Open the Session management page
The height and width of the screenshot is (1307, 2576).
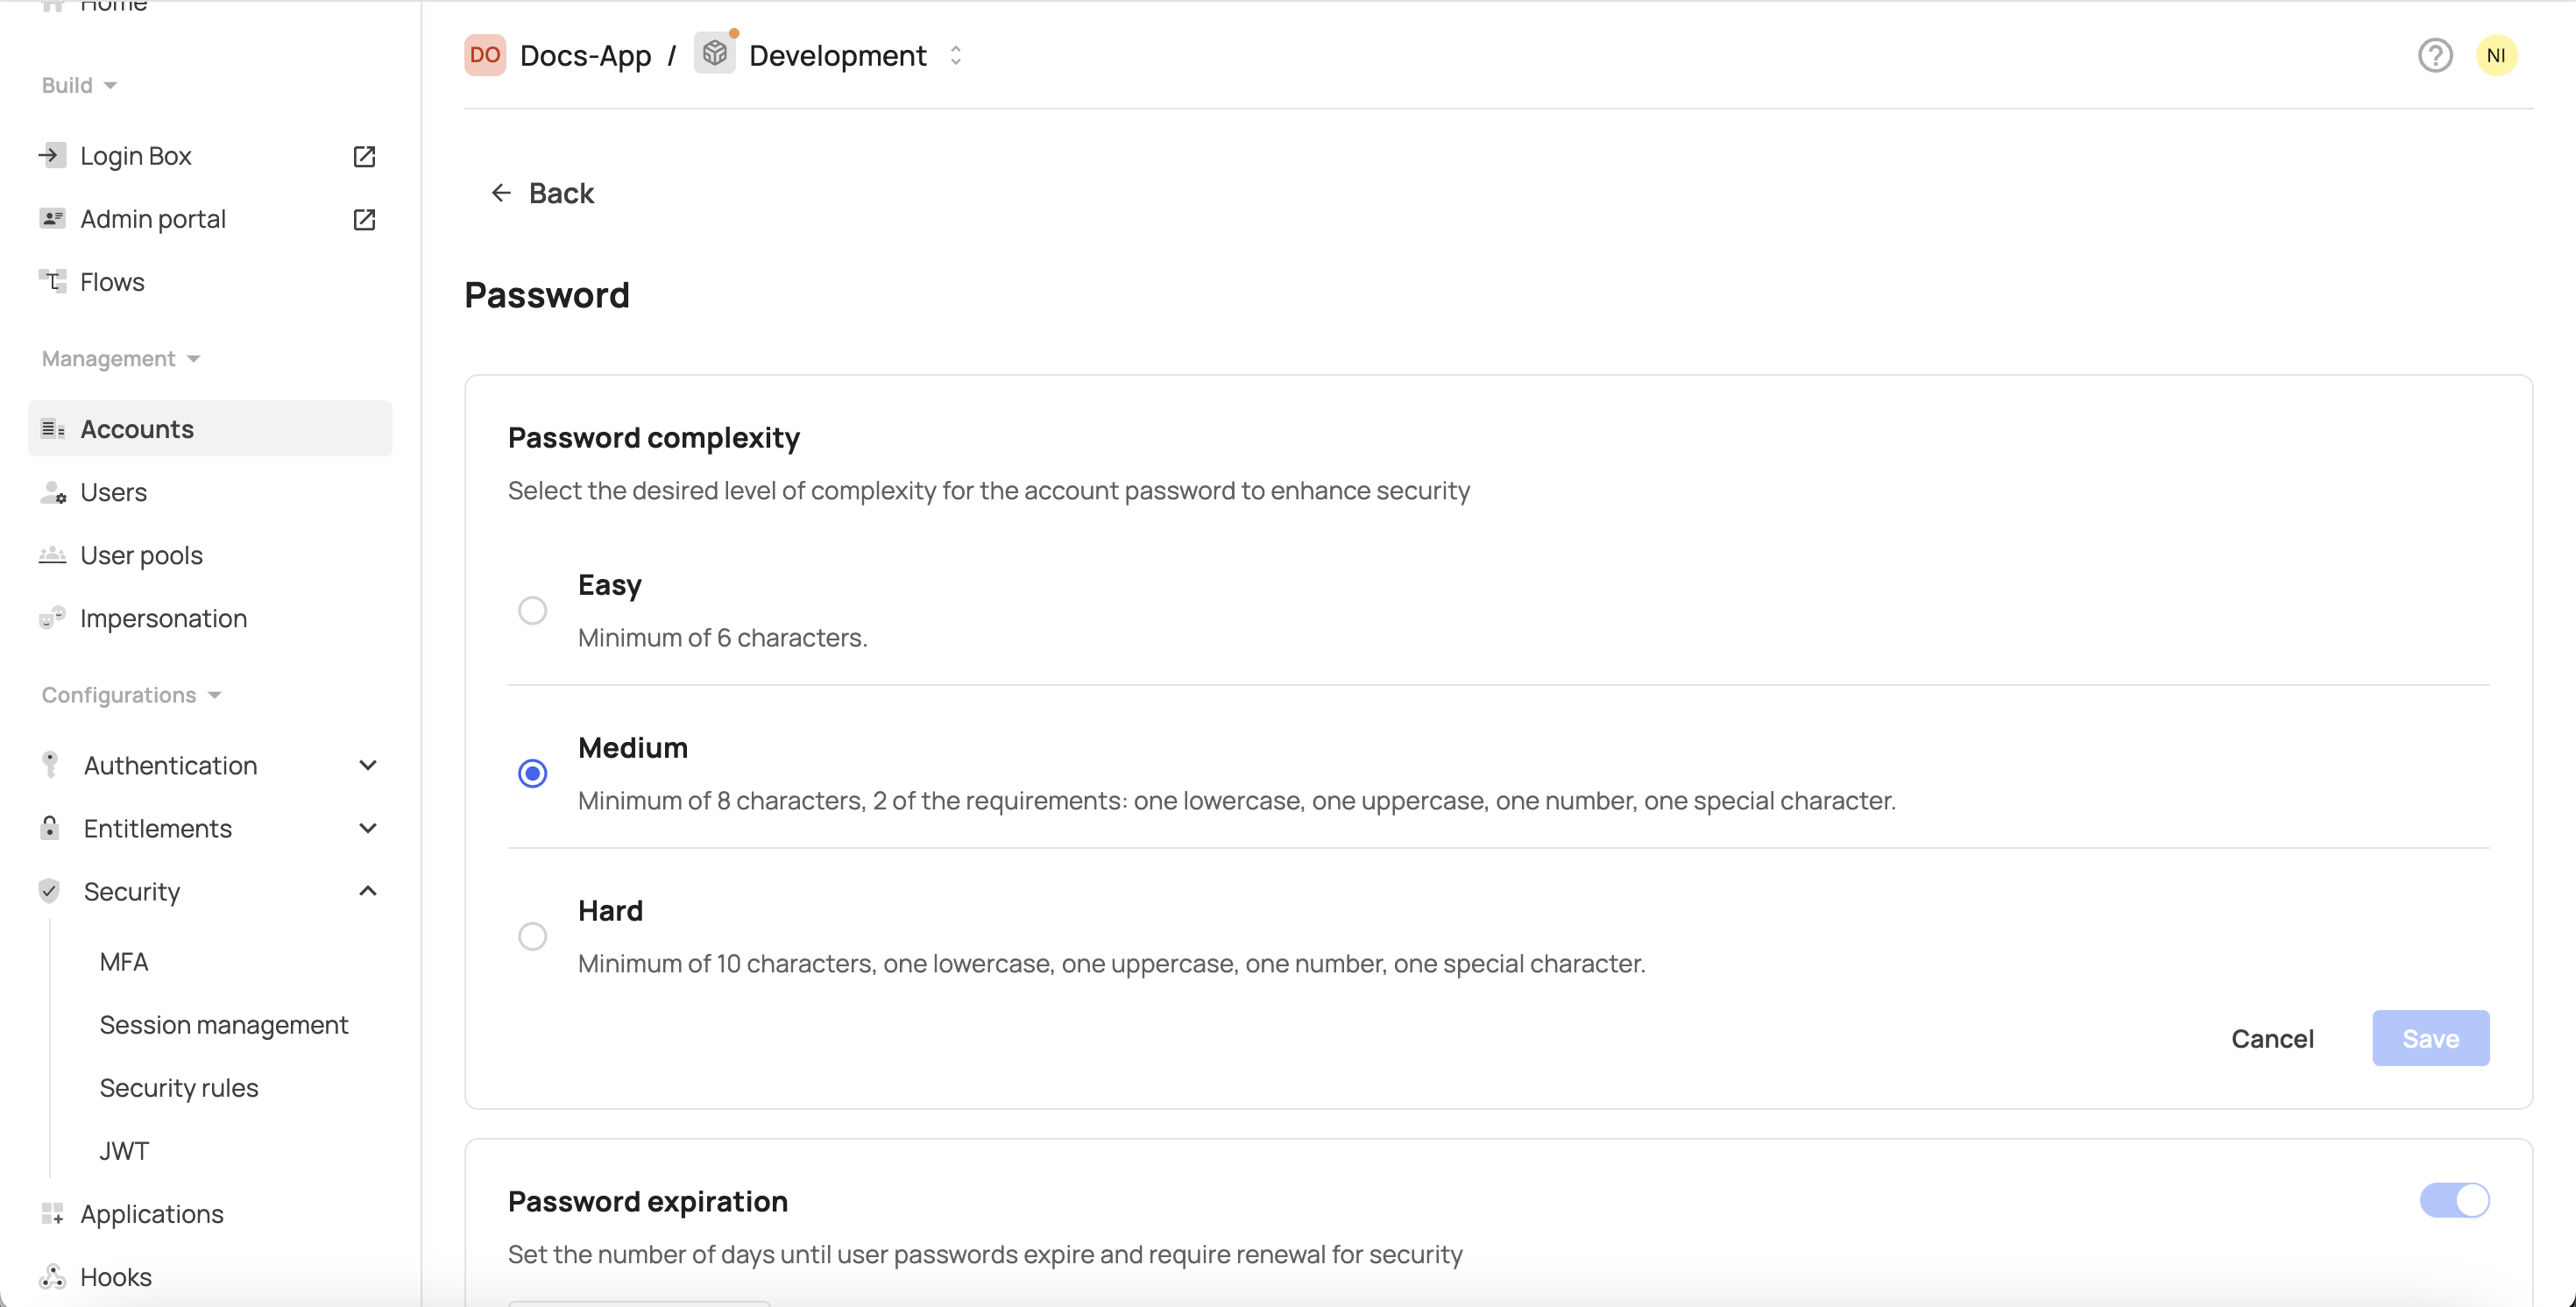224,1024
